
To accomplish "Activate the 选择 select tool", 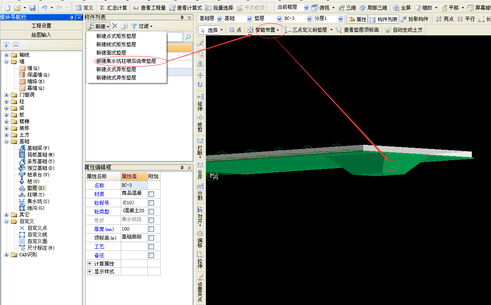I will tap(209, 30).
